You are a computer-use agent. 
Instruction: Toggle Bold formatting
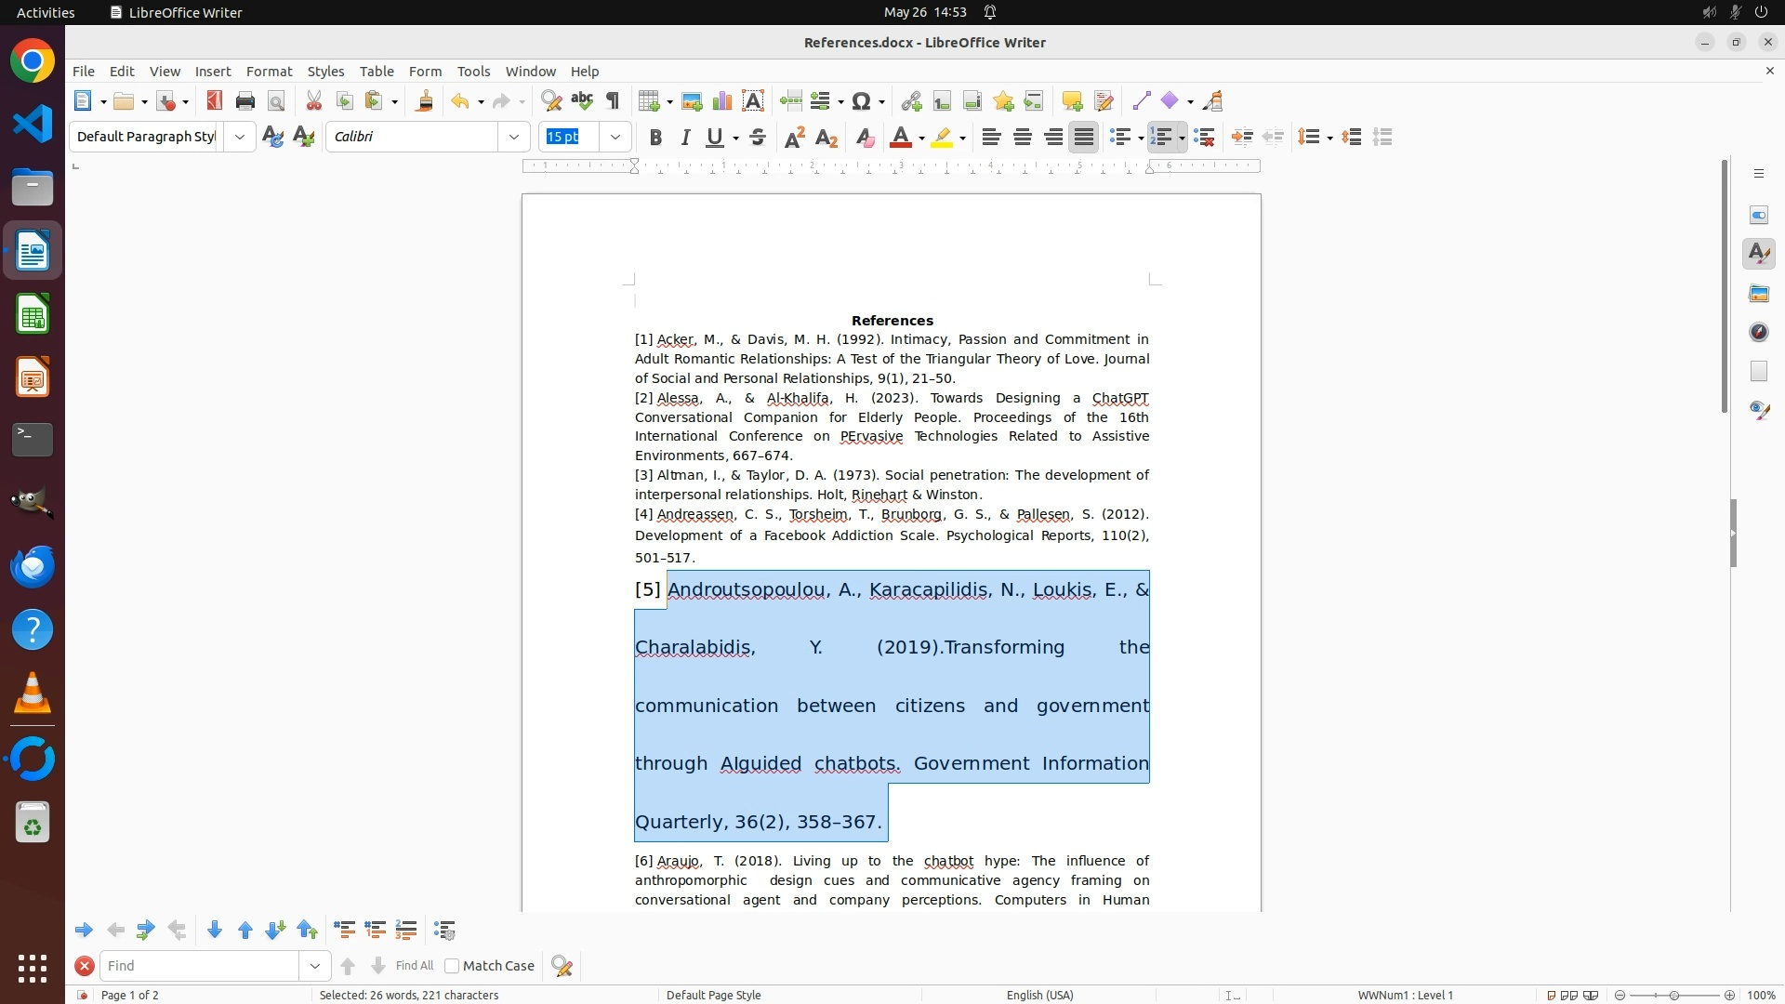[x=655, y=138]
